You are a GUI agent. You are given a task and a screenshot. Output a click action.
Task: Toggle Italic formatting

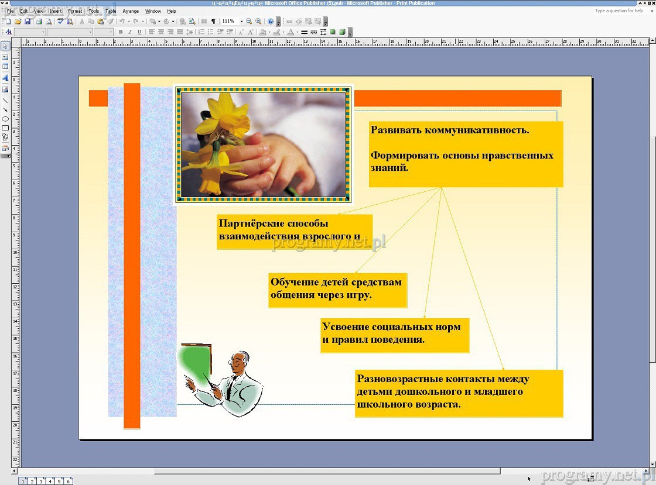coord(130,32)
